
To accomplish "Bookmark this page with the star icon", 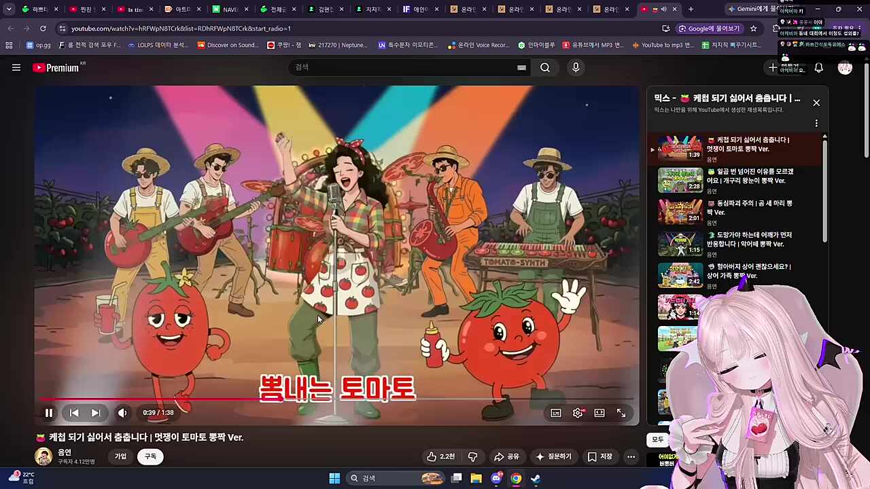I will [x=753, y=29].
